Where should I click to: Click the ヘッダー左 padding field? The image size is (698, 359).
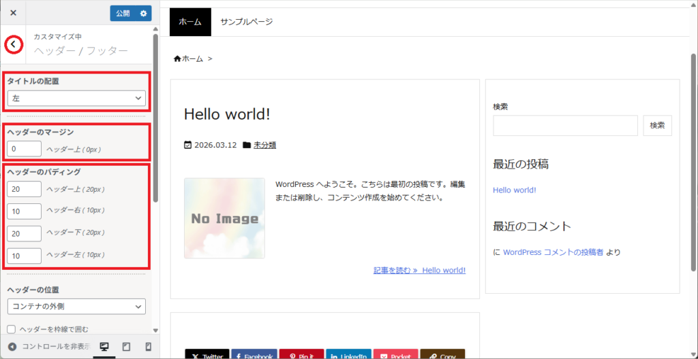pos(24,256)
